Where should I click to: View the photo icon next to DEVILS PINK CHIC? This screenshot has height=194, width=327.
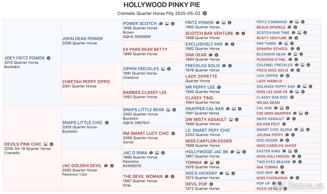click(x=46, y=144)
